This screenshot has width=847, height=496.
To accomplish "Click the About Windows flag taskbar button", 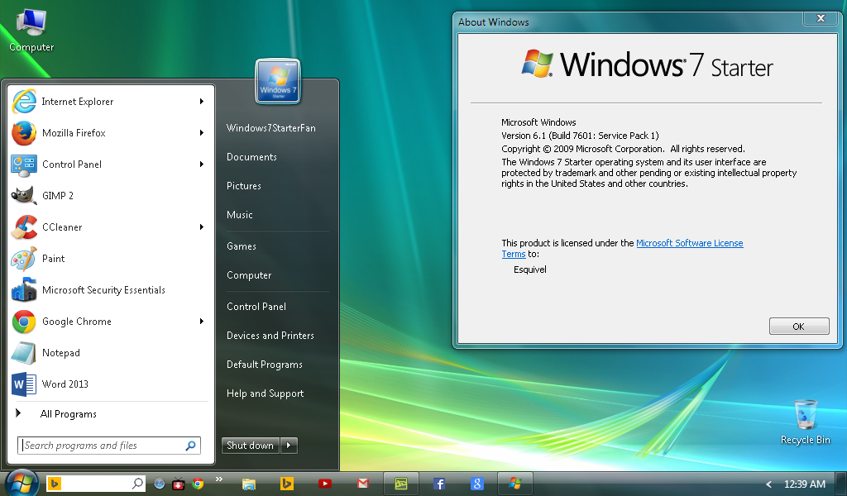I will [514, 484].
